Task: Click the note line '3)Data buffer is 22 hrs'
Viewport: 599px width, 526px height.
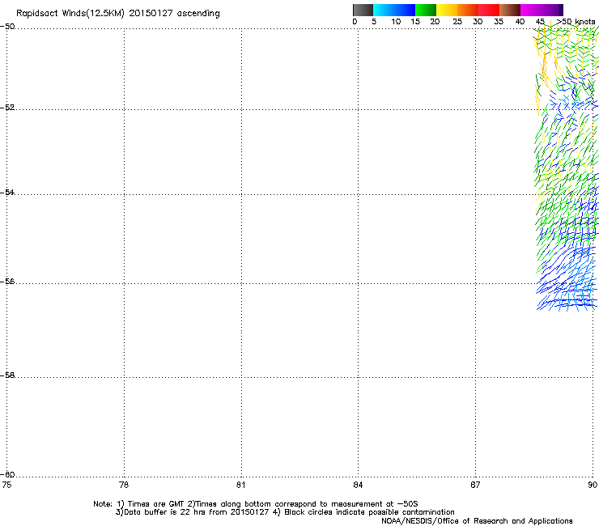Action: (285, 512)
